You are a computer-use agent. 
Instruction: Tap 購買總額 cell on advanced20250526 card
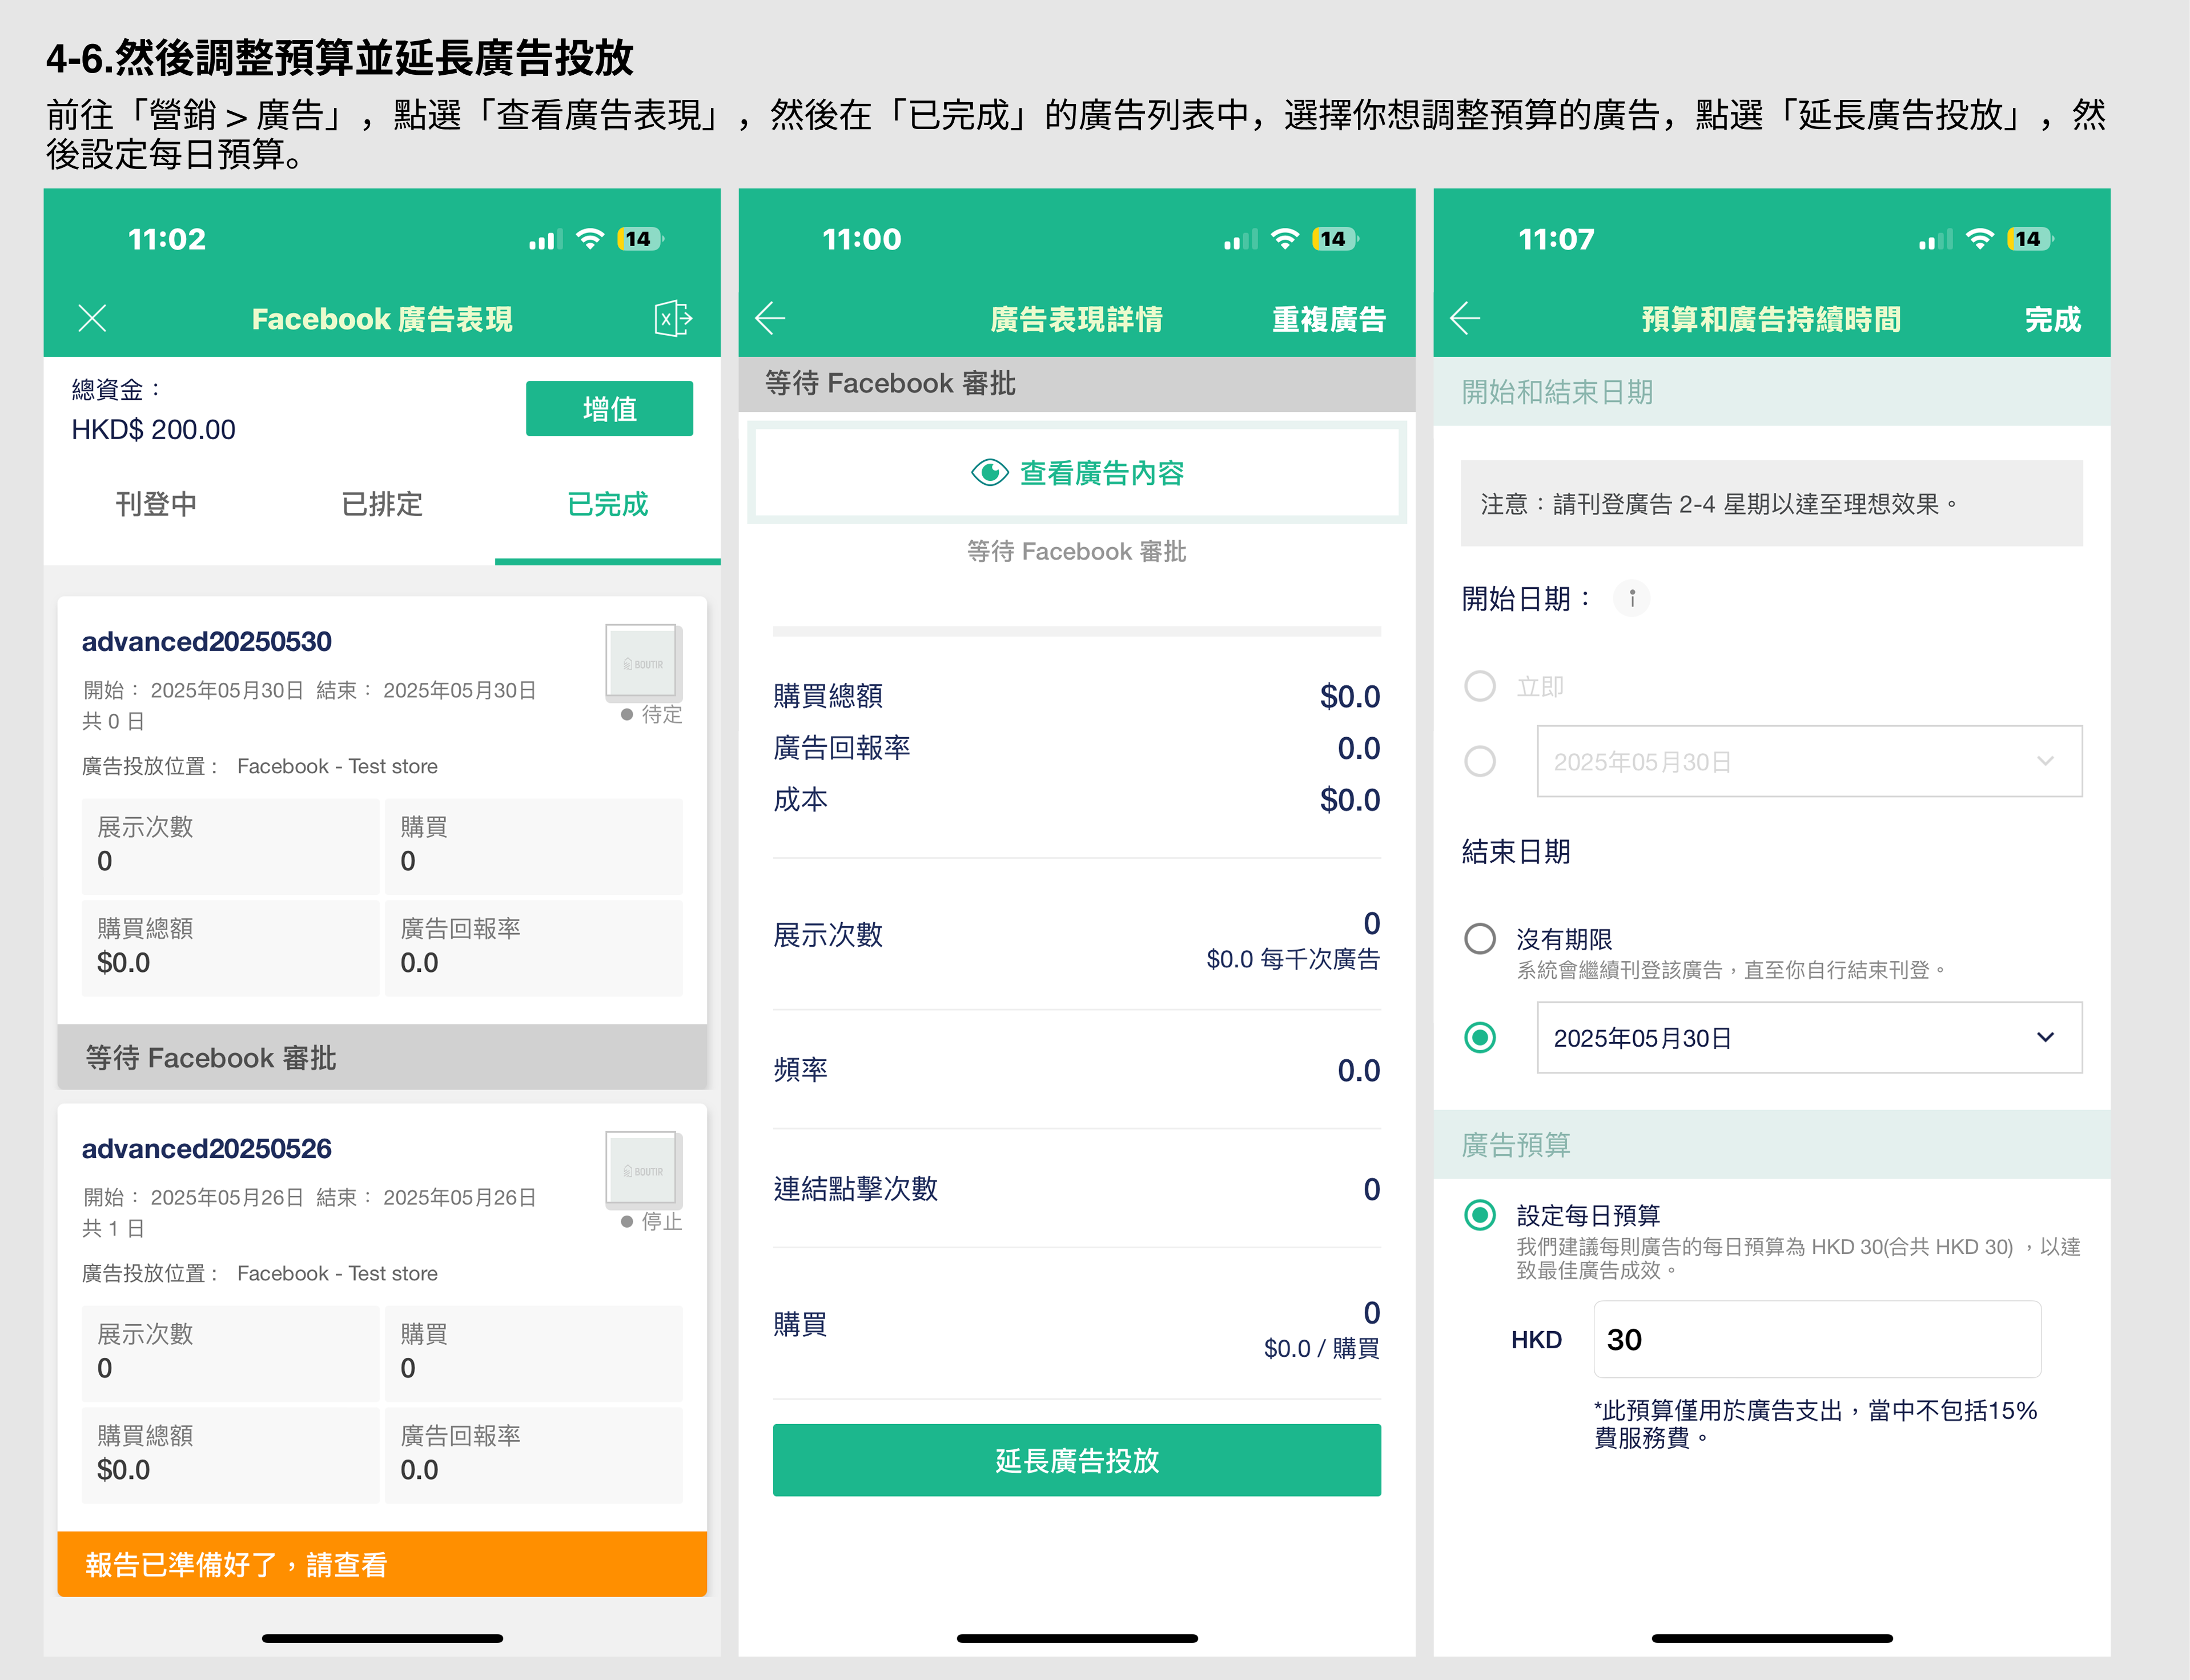230,1455
